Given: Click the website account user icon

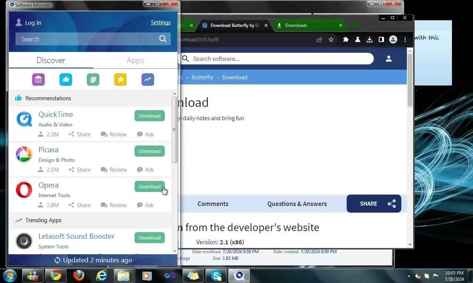Looking at the screenshot, I should point(389,59).
